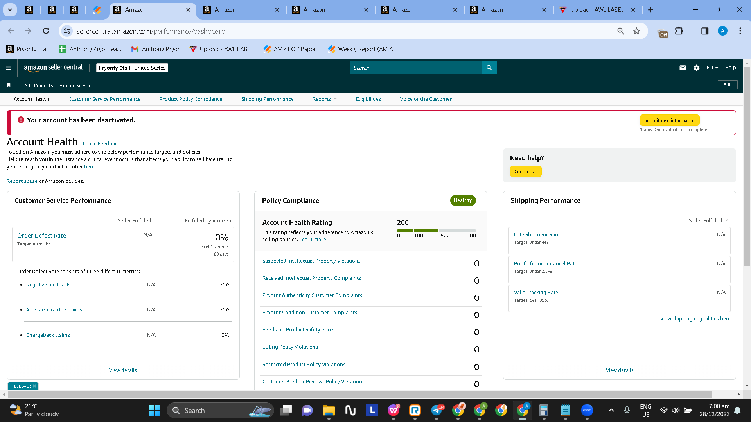Viewport: 751px width, 422px height.
Task: Open the Customer Service Performance tab
Action: point(104,99)
